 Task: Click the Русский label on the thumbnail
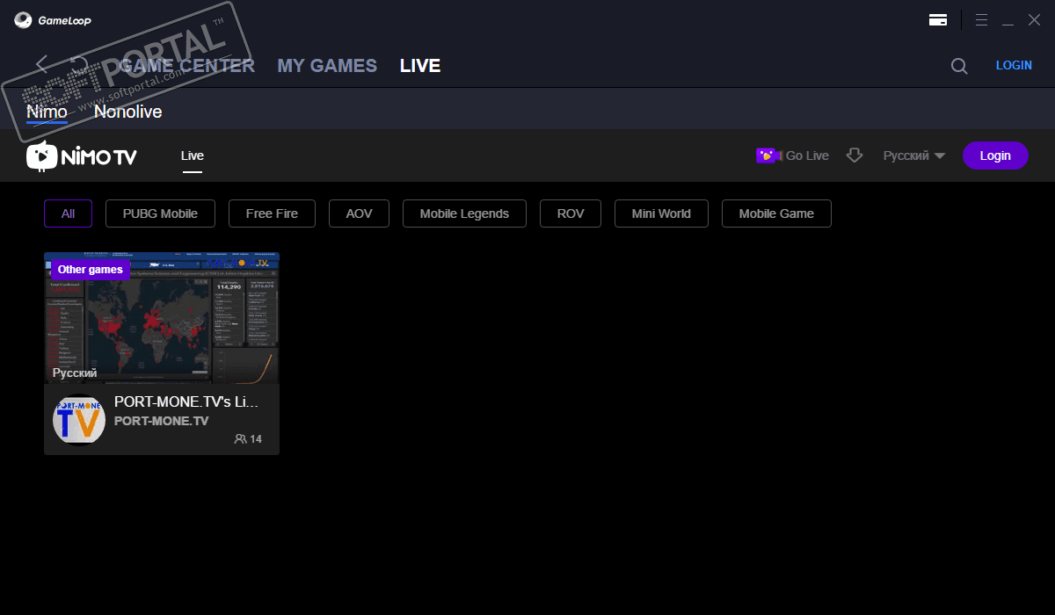[x=75, y=373]
